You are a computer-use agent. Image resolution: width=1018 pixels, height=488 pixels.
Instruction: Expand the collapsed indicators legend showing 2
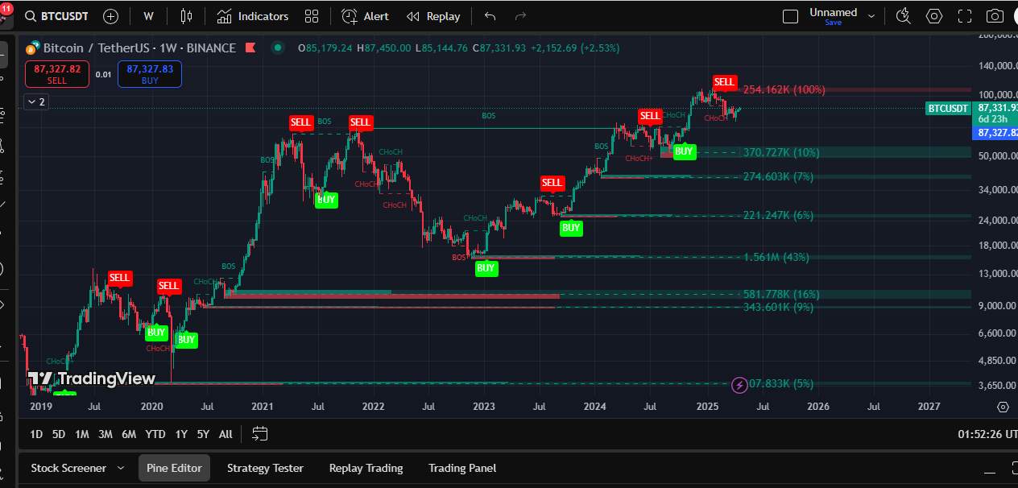coord(36,101)
